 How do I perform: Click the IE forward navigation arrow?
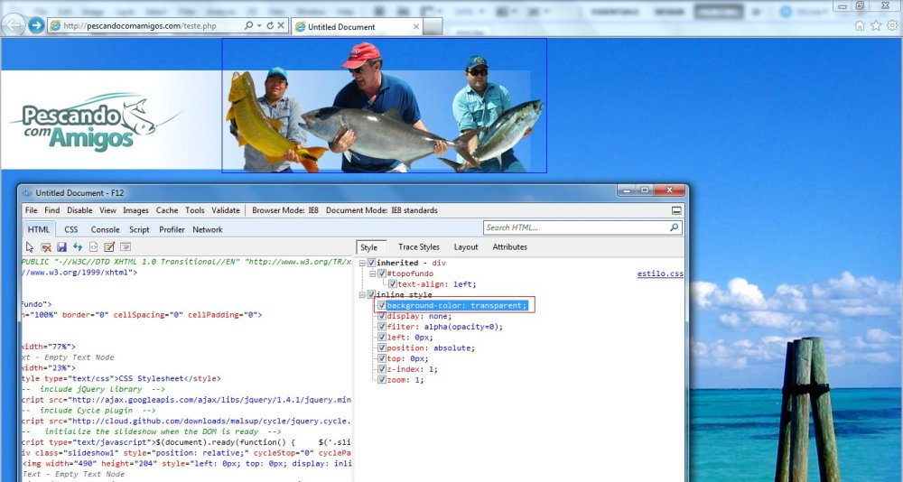point(36,25)
